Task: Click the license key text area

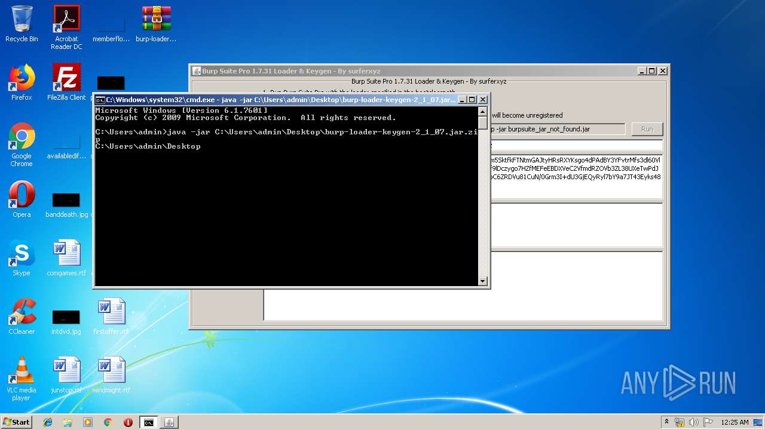Action: click(576, 176)
